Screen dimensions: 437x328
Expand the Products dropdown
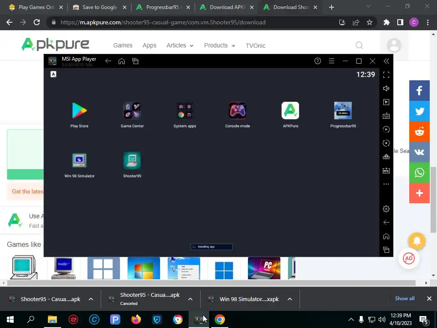tap(220, 45)
